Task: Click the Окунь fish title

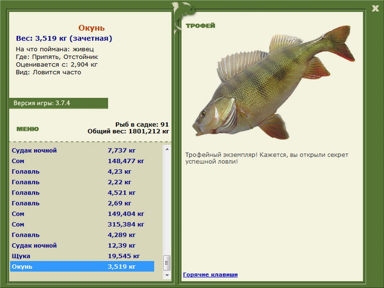Action: click(92, 28)
